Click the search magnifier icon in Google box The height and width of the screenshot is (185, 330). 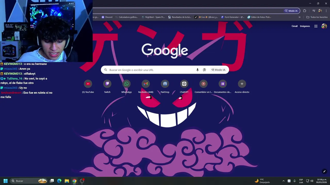pos(106,70)
